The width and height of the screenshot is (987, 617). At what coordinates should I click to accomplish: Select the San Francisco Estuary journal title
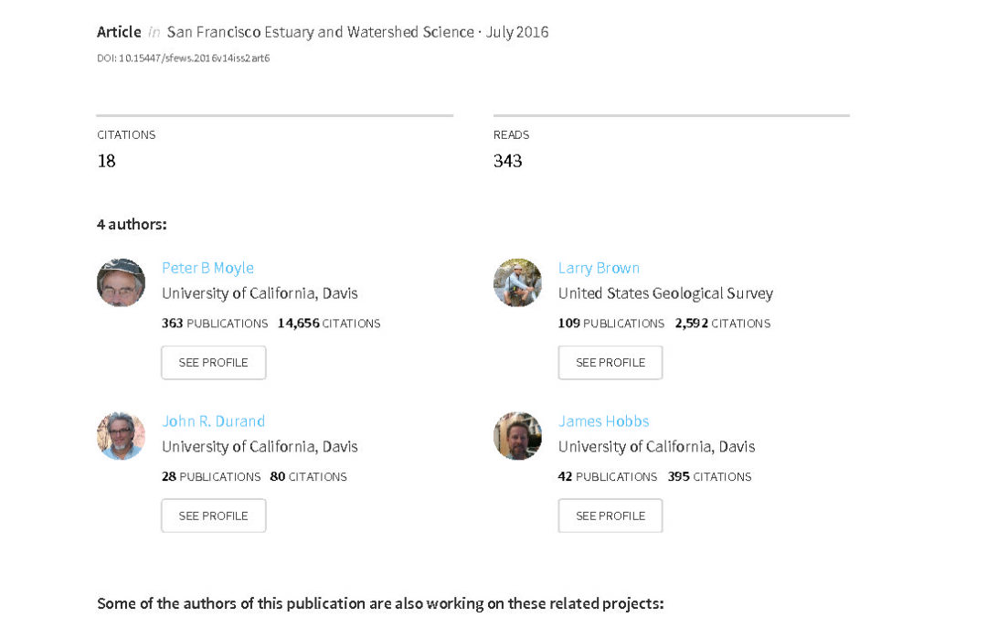pyautogui.click(x=321, y=32)
